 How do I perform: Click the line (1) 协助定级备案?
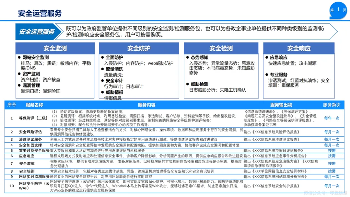coord(87,111)
